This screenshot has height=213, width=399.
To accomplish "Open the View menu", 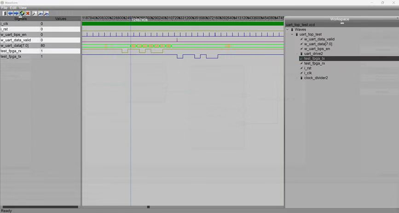I will pyautogui.click(x=23, y=8).
